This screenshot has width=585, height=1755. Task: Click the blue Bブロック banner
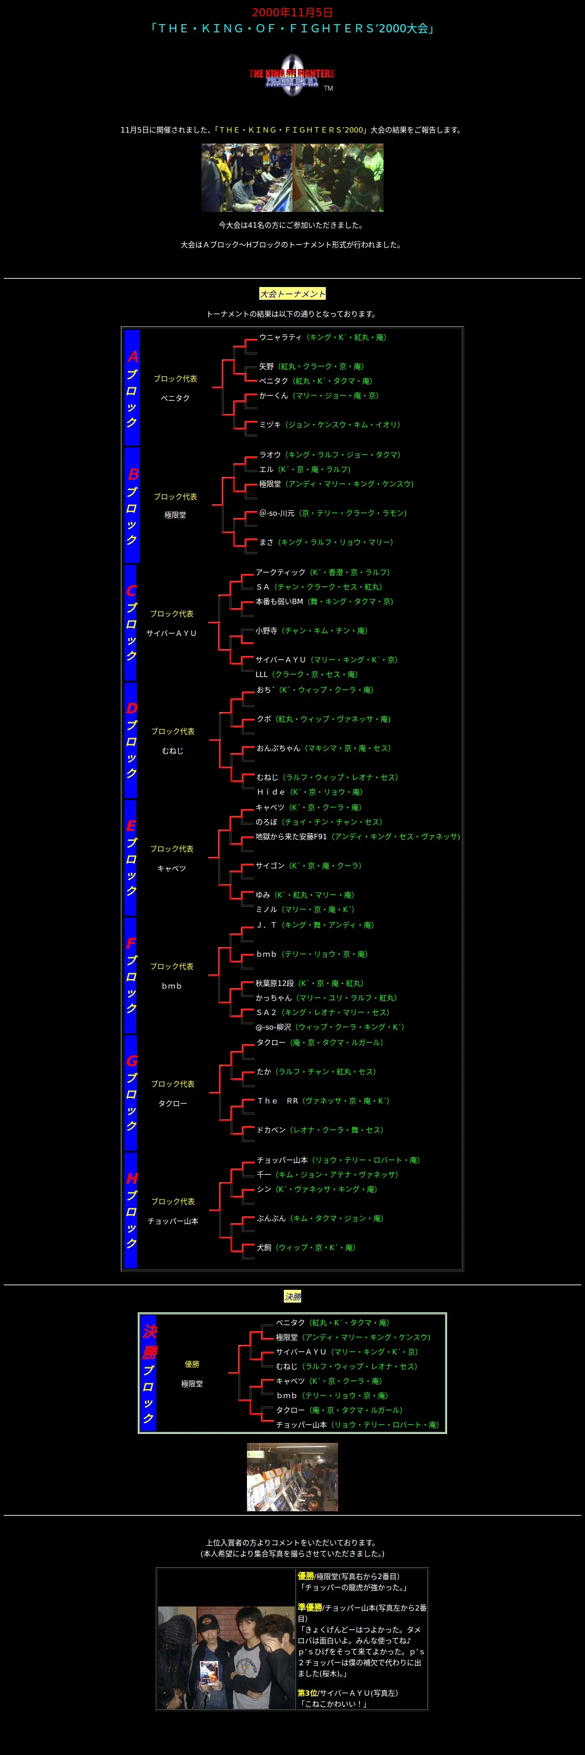point(132,505)
